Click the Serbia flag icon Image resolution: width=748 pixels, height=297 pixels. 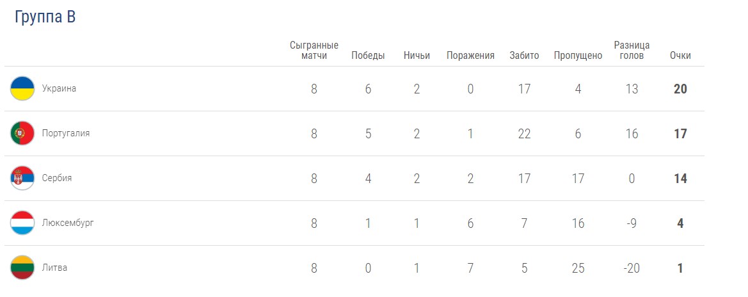22,178
